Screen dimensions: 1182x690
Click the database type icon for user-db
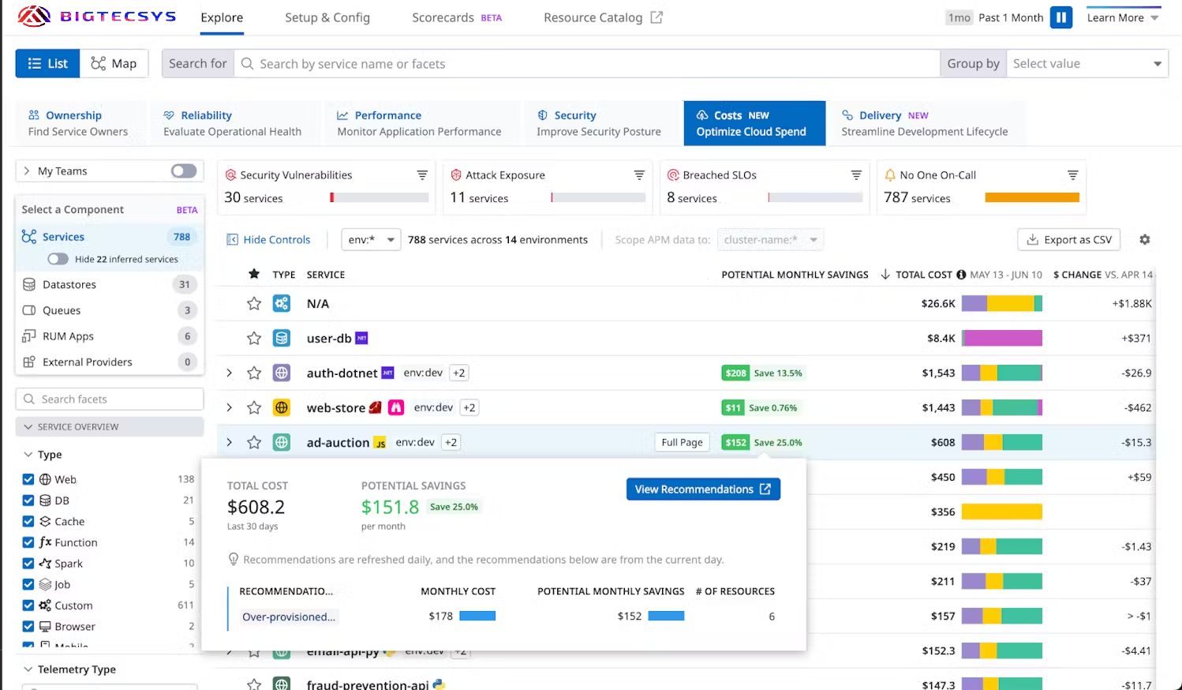pos(282,338)
